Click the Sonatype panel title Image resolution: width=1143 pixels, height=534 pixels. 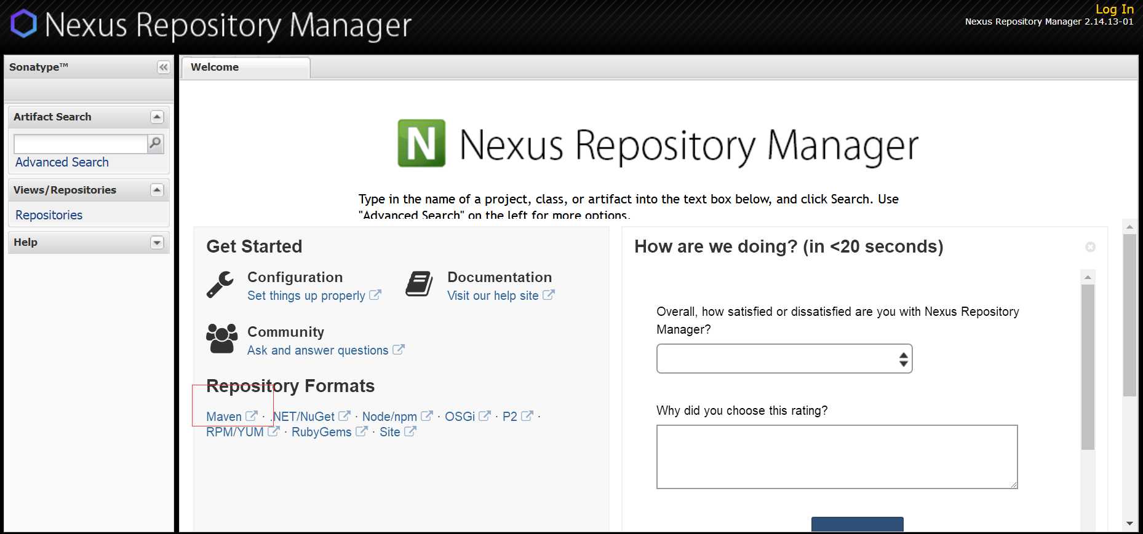point(38,67)
